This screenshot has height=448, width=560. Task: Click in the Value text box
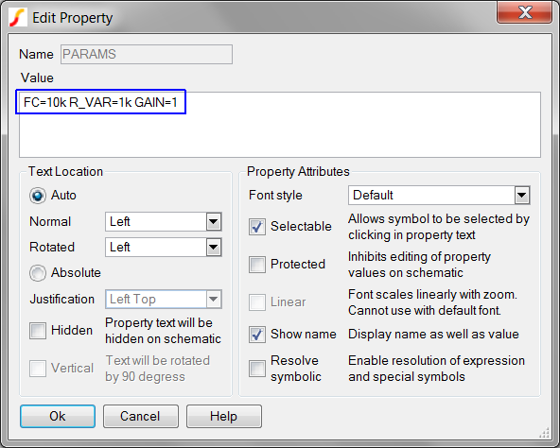click(280, 125)
